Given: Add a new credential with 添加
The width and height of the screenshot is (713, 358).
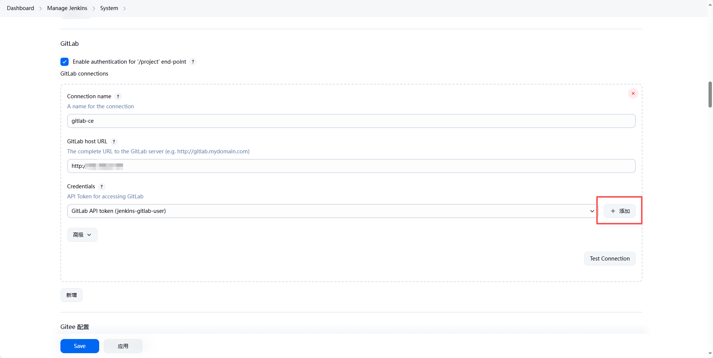Looking at the screenshot, I should coord(620,211).
